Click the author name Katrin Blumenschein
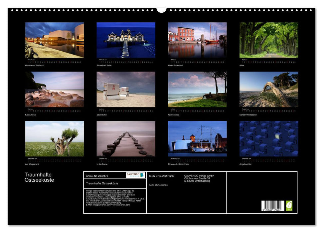Image resolution: width=323 pixels, height=233 pixels. pyautogui.click(x=158, y=185)
